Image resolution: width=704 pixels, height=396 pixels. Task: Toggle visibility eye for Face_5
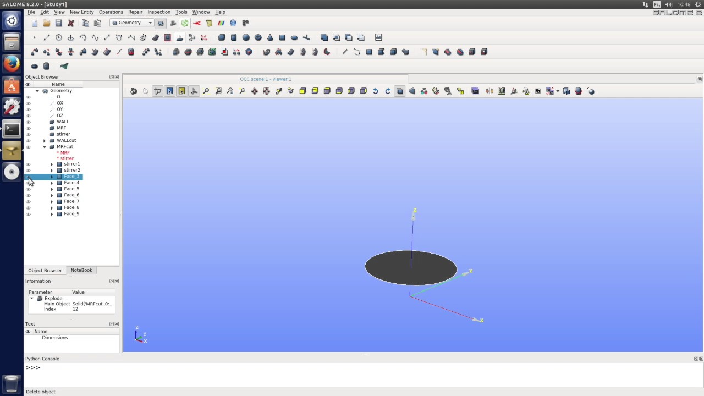pos(29,189)
